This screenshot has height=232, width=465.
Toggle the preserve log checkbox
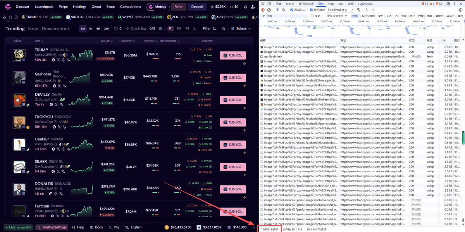[292, 10]
